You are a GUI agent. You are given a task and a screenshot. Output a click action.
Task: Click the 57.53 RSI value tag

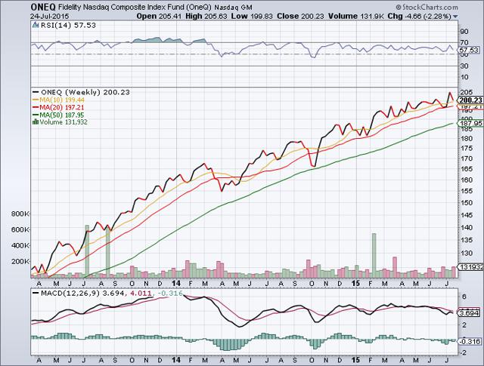click(x=469, y=50)
